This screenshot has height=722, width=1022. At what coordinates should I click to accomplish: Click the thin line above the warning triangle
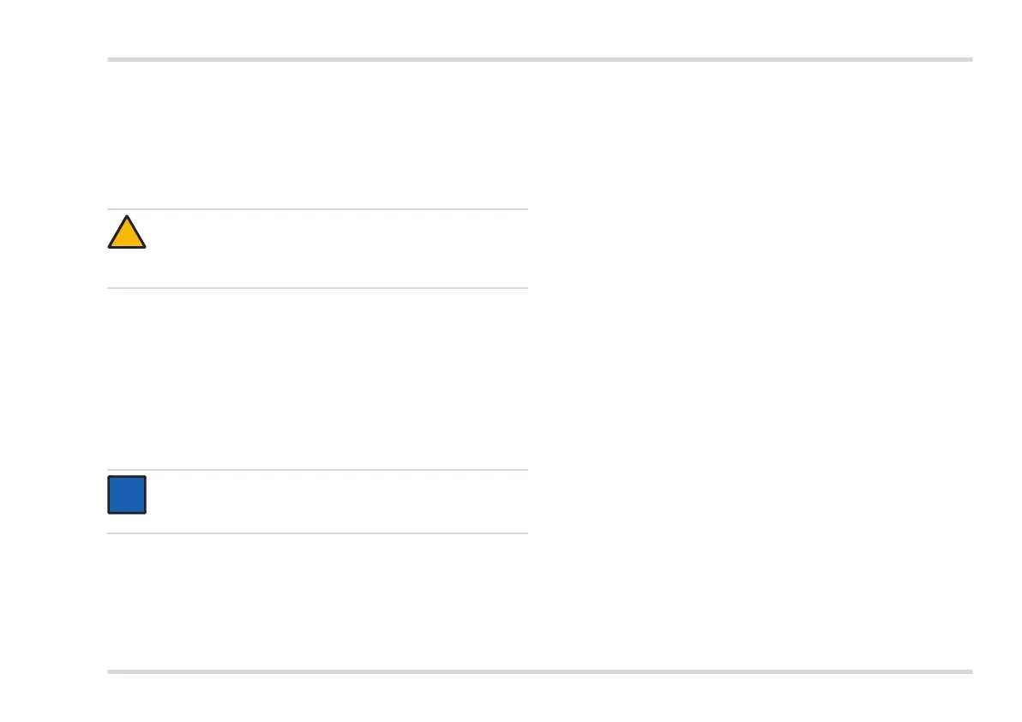317,209
